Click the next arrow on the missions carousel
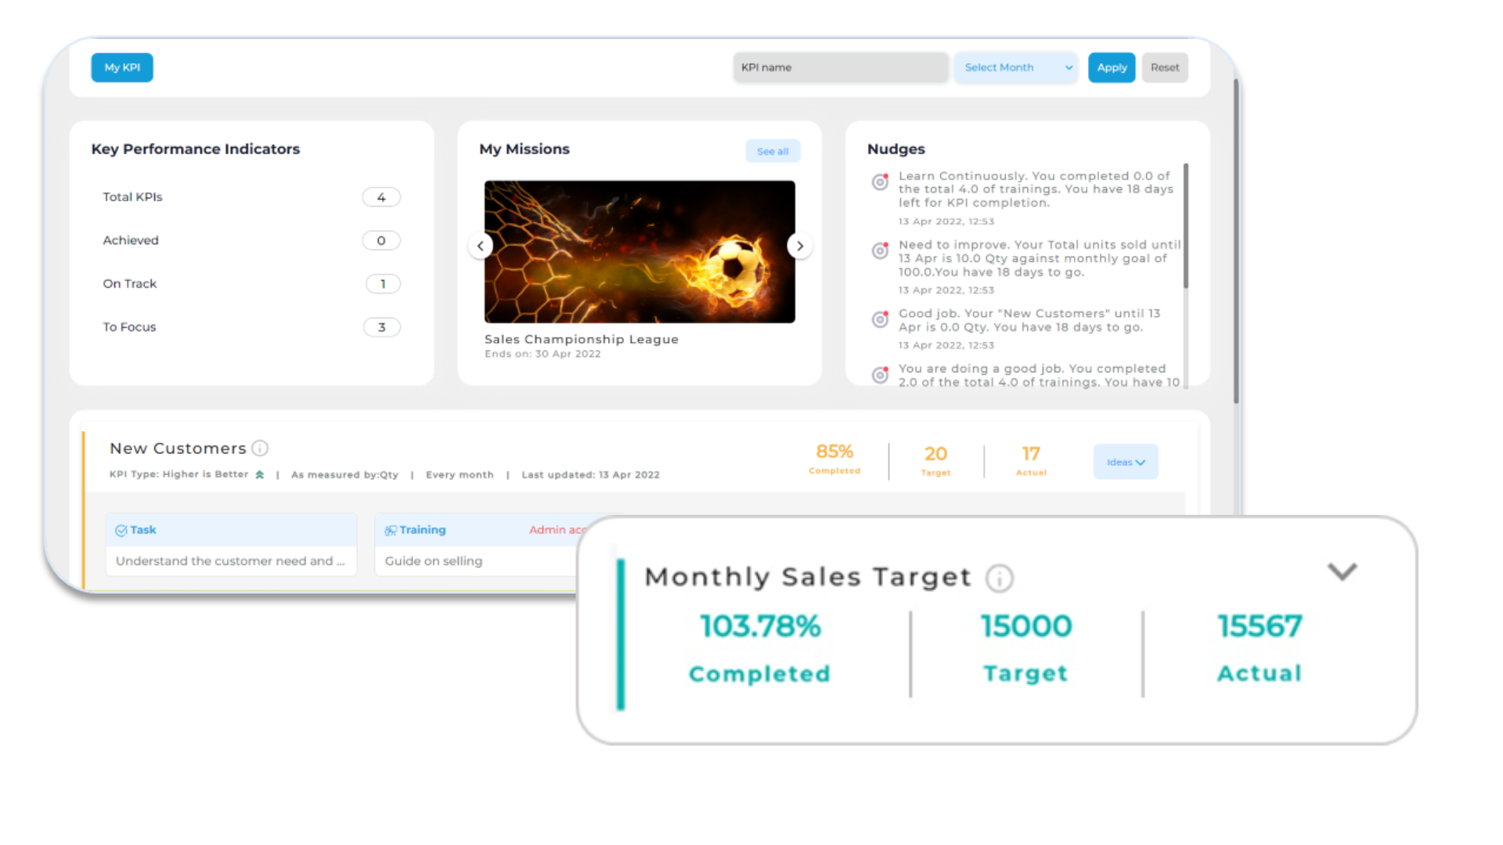Screen dimensions: 1503x845 (800, 246)
